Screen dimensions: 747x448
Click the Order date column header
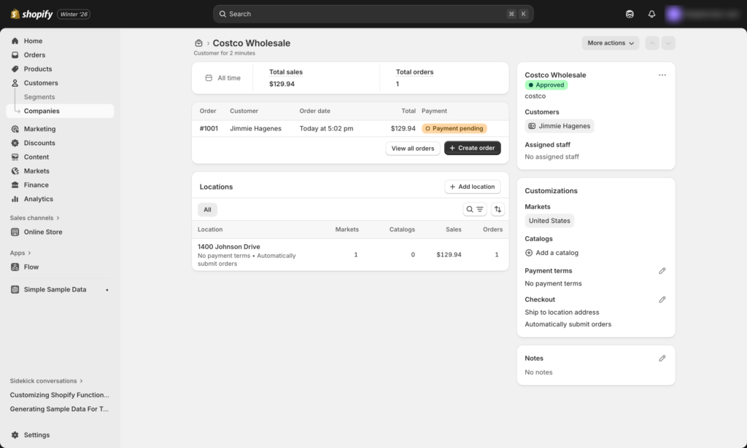point(314,111)
